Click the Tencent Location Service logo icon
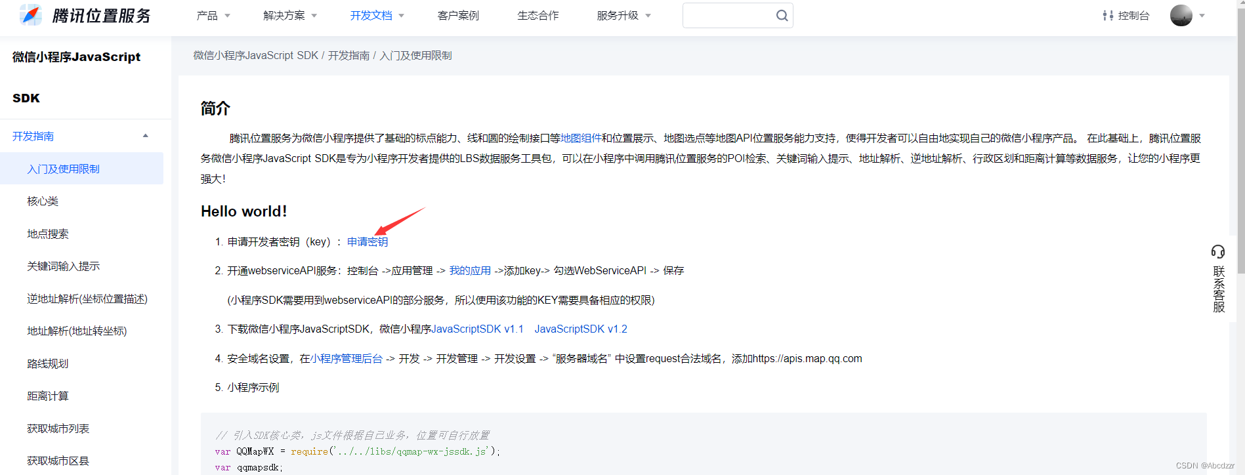 (30, 14)
